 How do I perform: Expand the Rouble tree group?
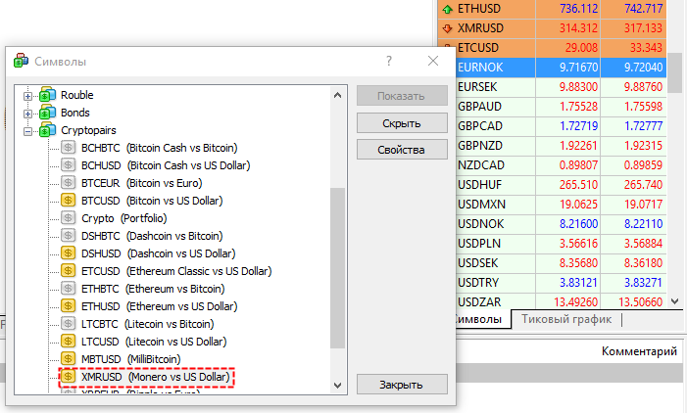pos(27,96)
